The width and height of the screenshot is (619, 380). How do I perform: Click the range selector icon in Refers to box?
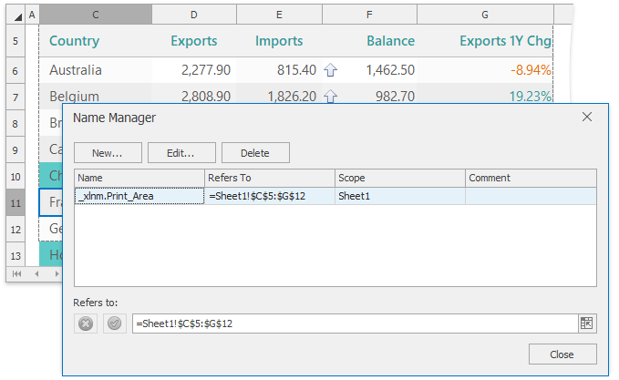tap(585, 323)
